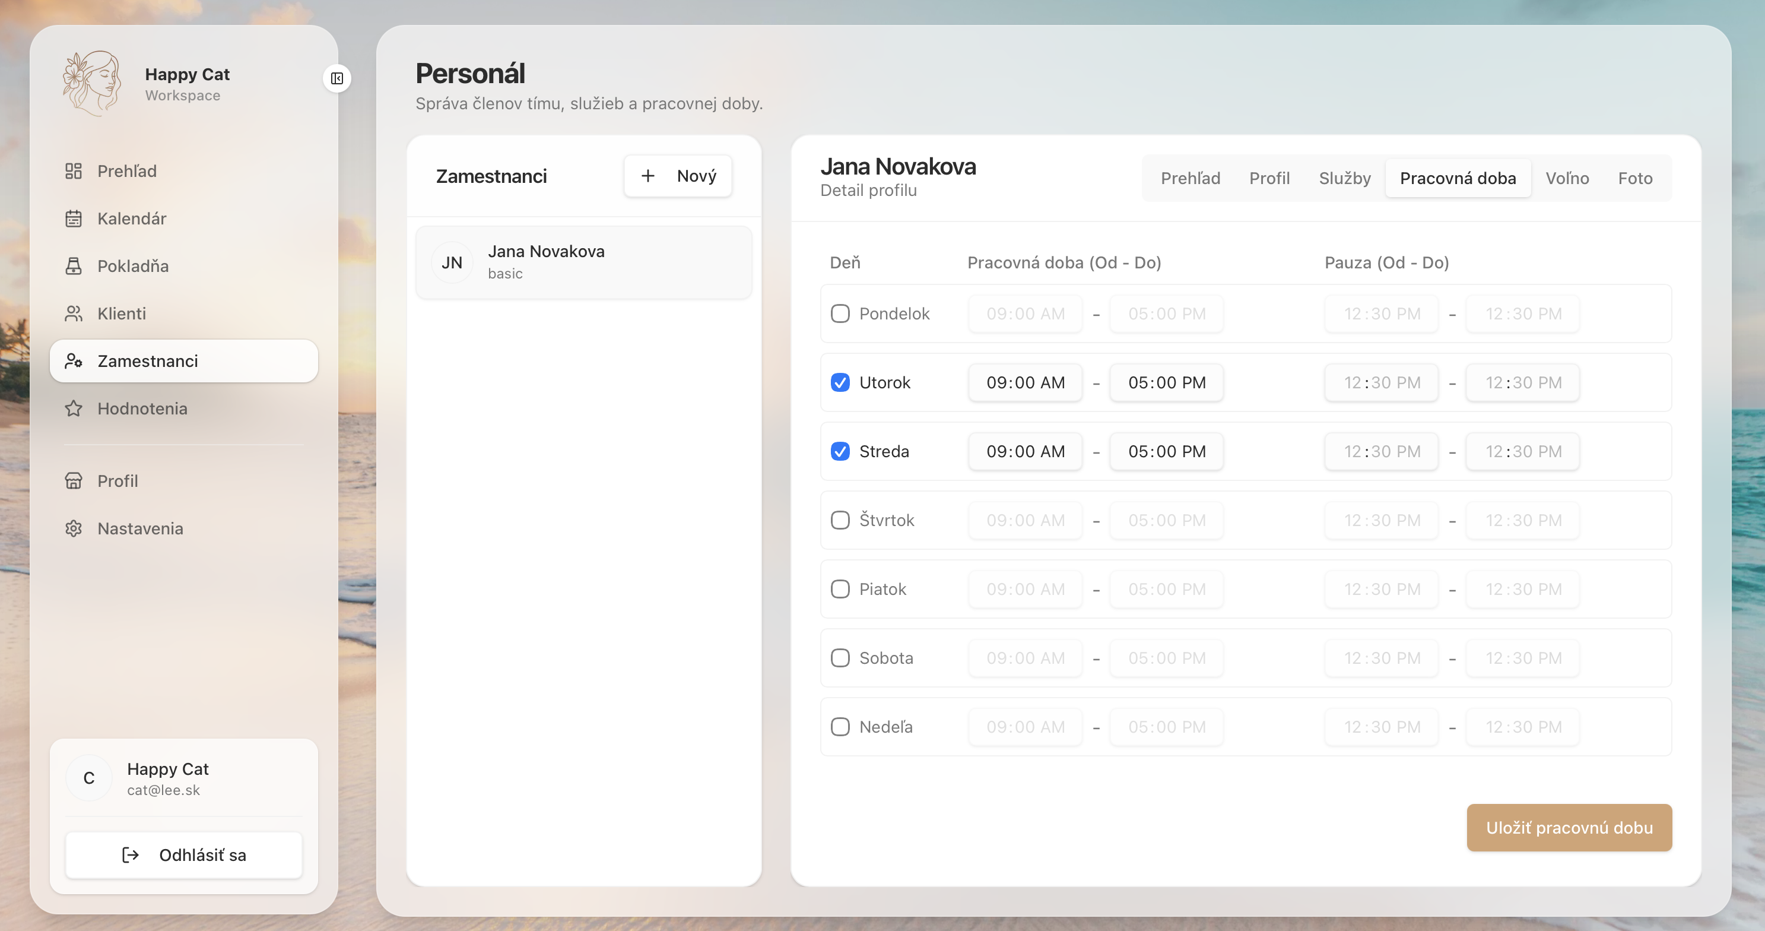Tick the Sobota working day checkbox
The width and height of the screenshot is (1765, 931).
tap(840, 658)
